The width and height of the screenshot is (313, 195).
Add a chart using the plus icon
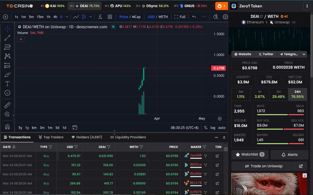click(5, 17)
